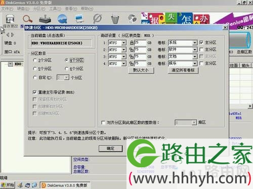The height and width of the screenshot is (189, 253).
Task: Uncheck rebuild master boot record (MBR) checkbox
Action: (x=34, y=92)
